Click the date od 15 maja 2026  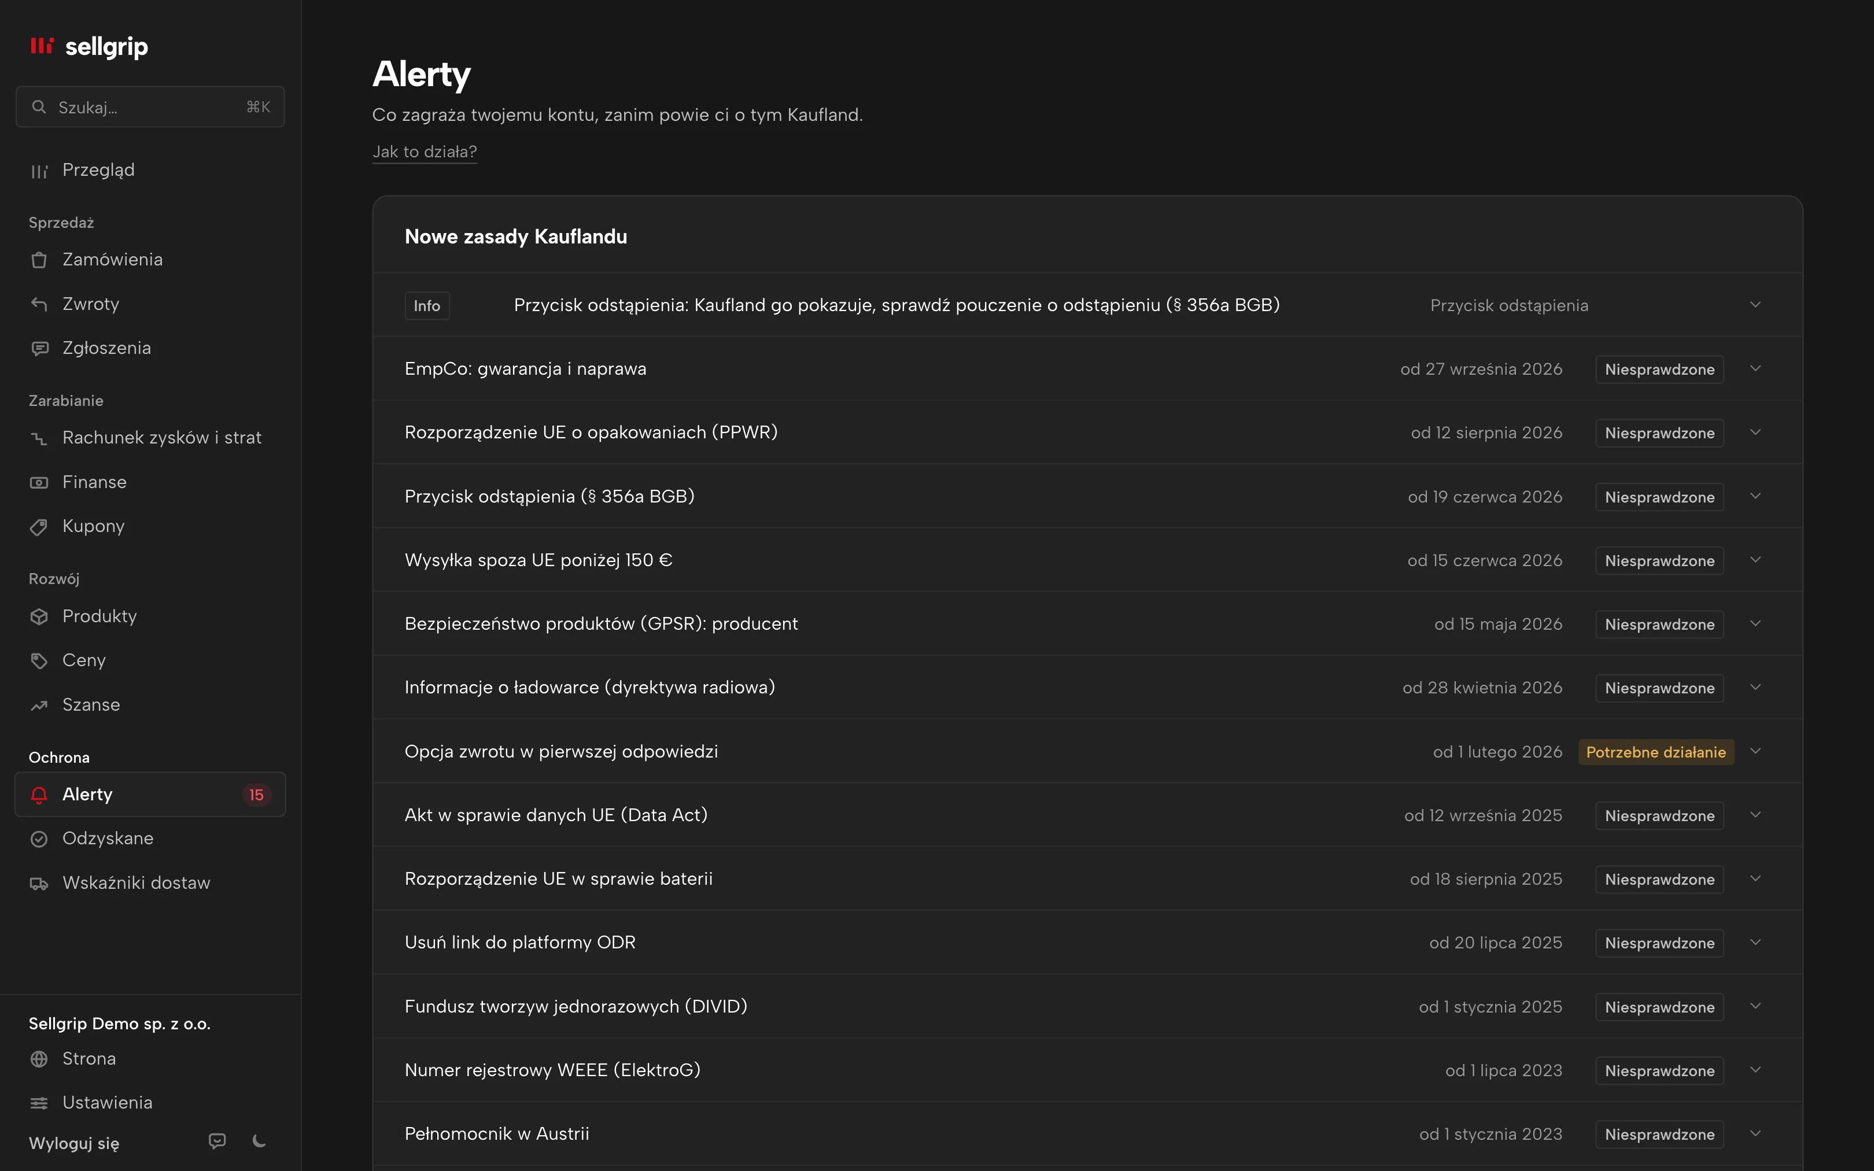(x=1499, y=624)
